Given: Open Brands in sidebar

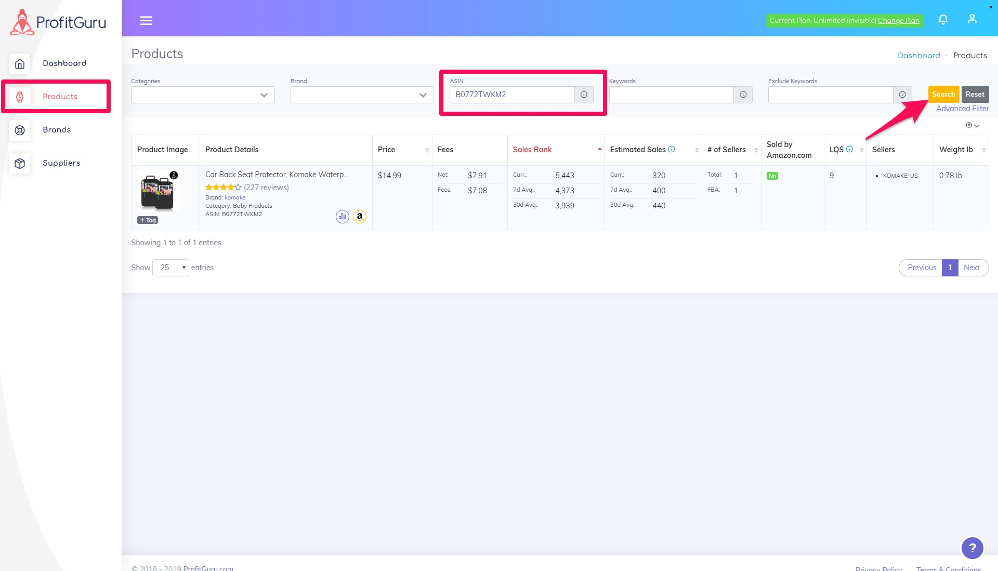Looking at the screenshot, I should point(57,130).
